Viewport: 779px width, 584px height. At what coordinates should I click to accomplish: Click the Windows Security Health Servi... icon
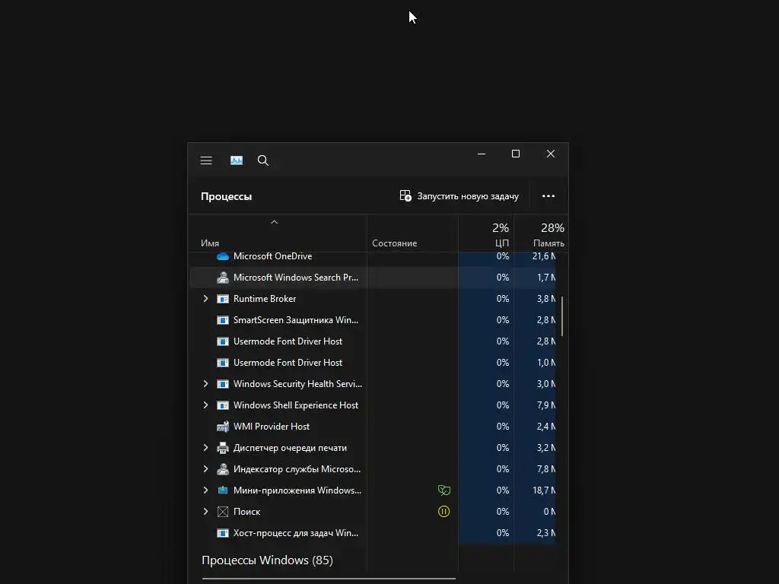coord(223,384)
